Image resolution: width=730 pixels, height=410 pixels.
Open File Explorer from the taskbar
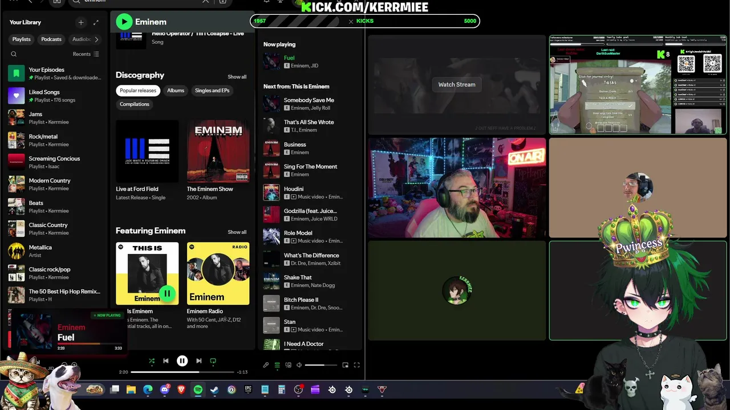pyautogui.click(x=131, y=389)
